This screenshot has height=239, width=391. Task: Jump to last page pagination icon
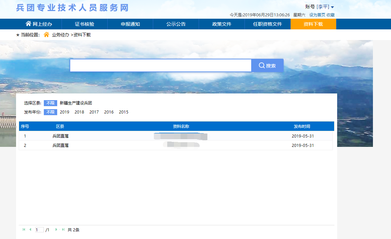pyautogui.click(x=63, y=230)
